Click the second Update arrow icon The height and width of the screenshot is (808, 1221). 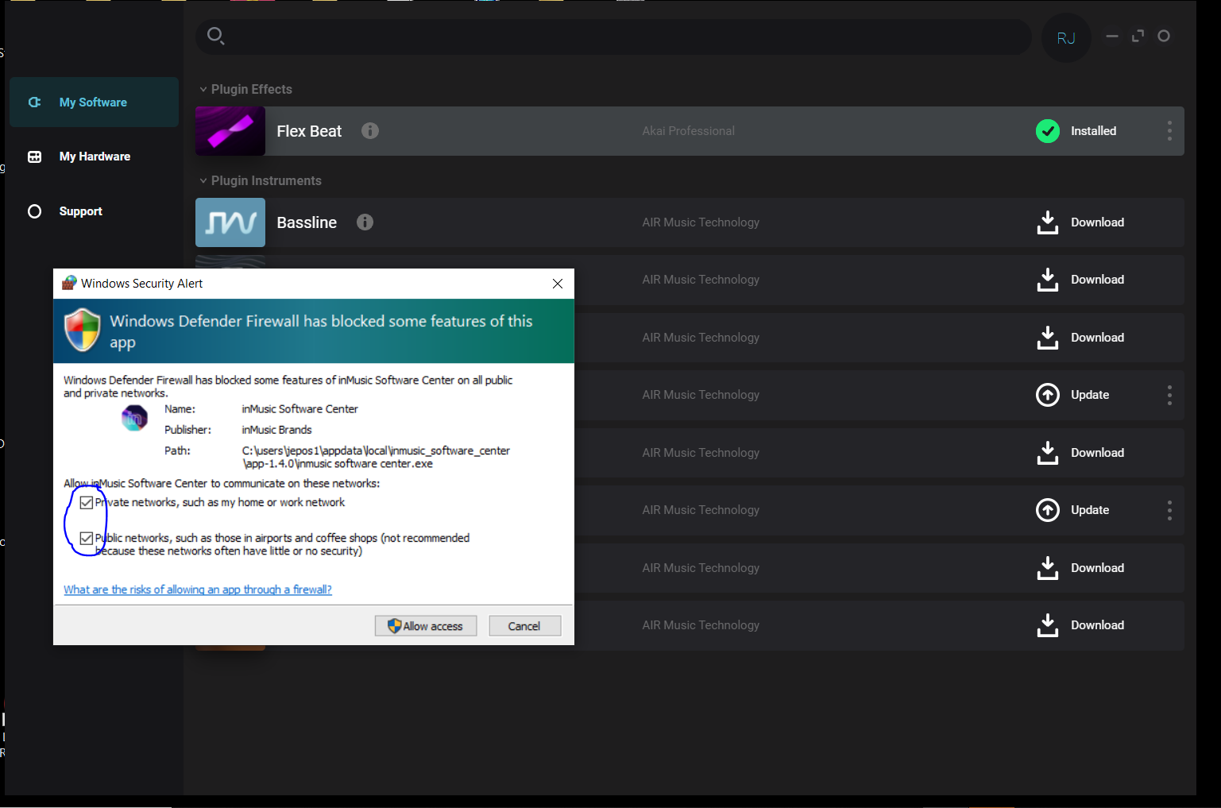click(x=1048, y=510)
